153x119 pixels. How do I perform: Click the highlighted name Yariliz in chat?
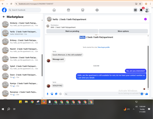click(x=82, y=37)
